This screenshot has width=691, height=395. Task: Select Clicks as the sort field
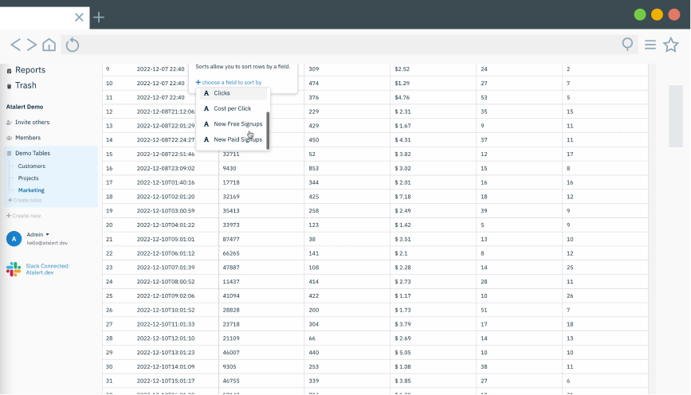[x=232, y=93]
